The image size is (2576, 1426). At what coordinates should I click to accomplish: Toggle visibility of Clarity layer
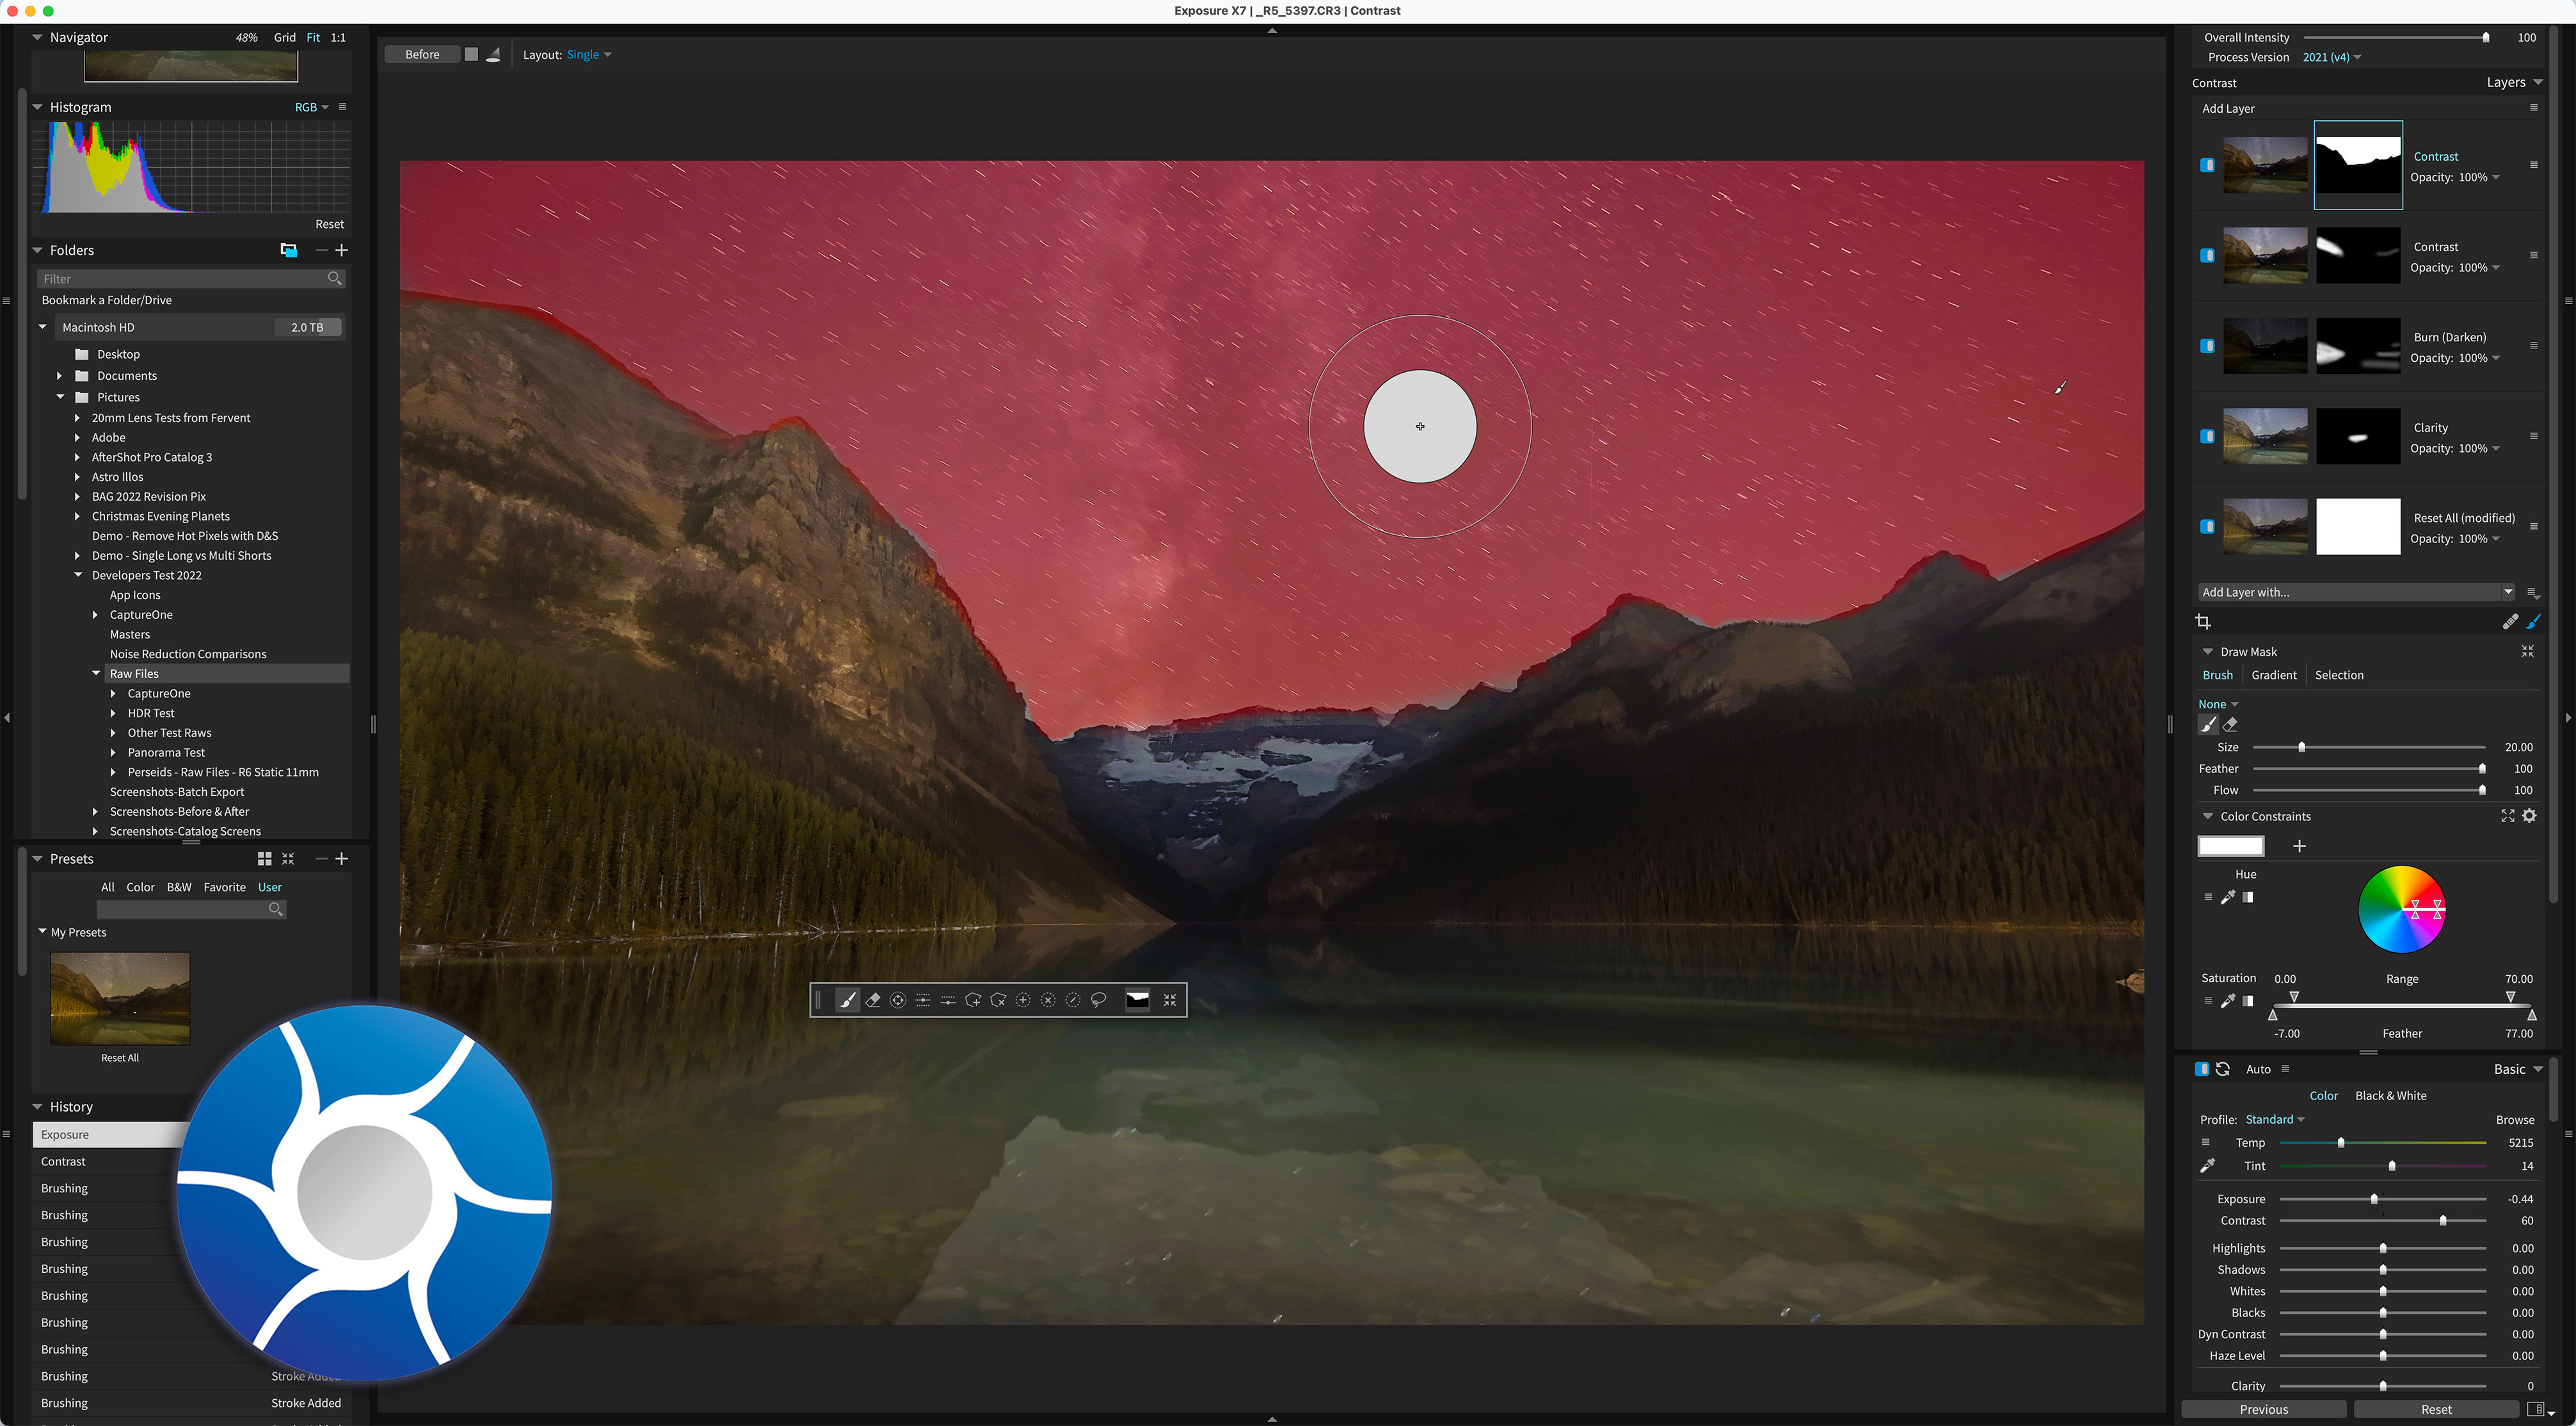(x=2207, y=436)
